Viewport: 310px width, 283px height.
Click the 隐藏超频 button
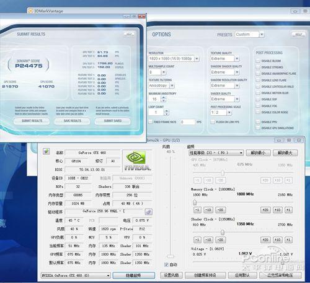click(134, 276)
